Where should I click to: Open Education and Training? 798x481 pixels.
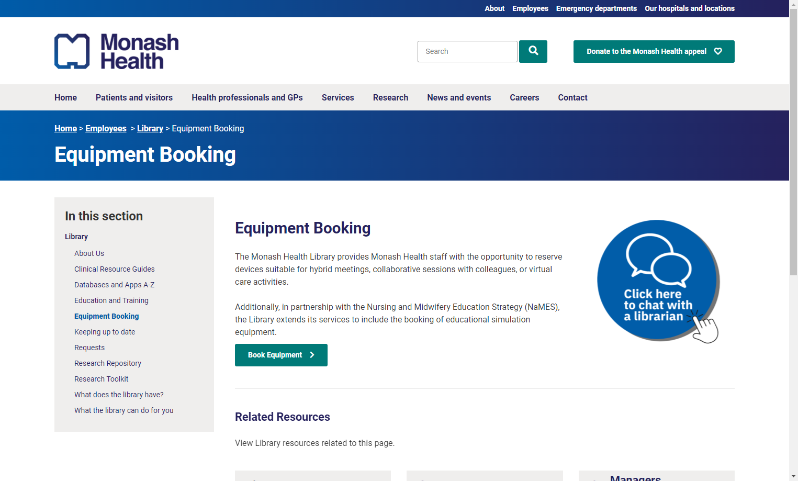pyautogui.click(x=111, y=300)
